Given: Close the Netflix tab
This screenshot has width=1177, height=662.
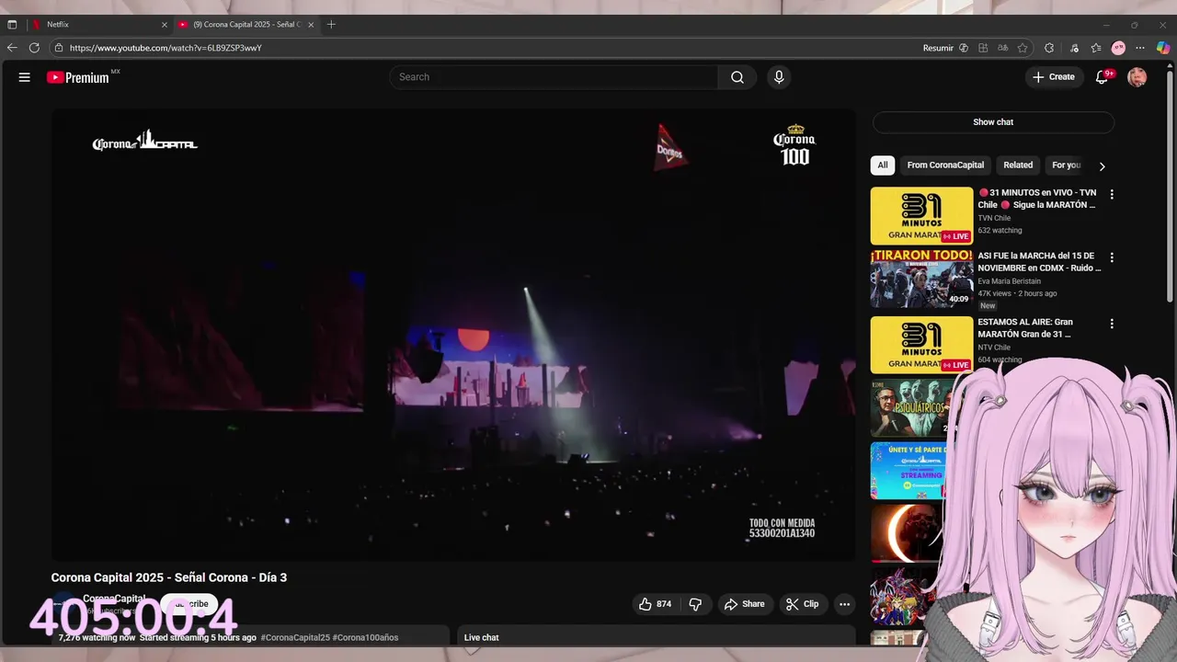Looking at the screenshot, I should tap(165, 25).
